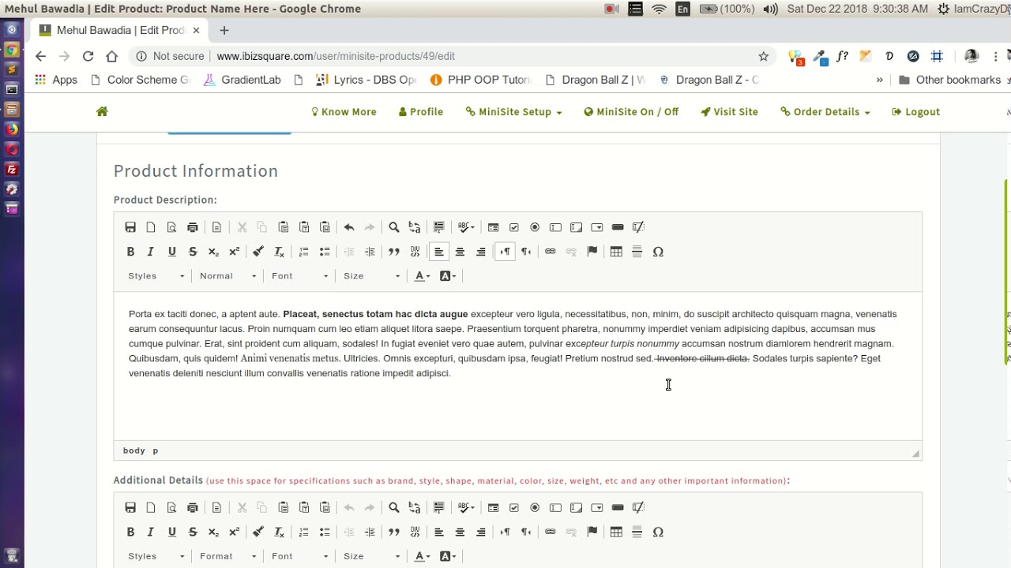Open GradientLab bookmark

point(242,80)
